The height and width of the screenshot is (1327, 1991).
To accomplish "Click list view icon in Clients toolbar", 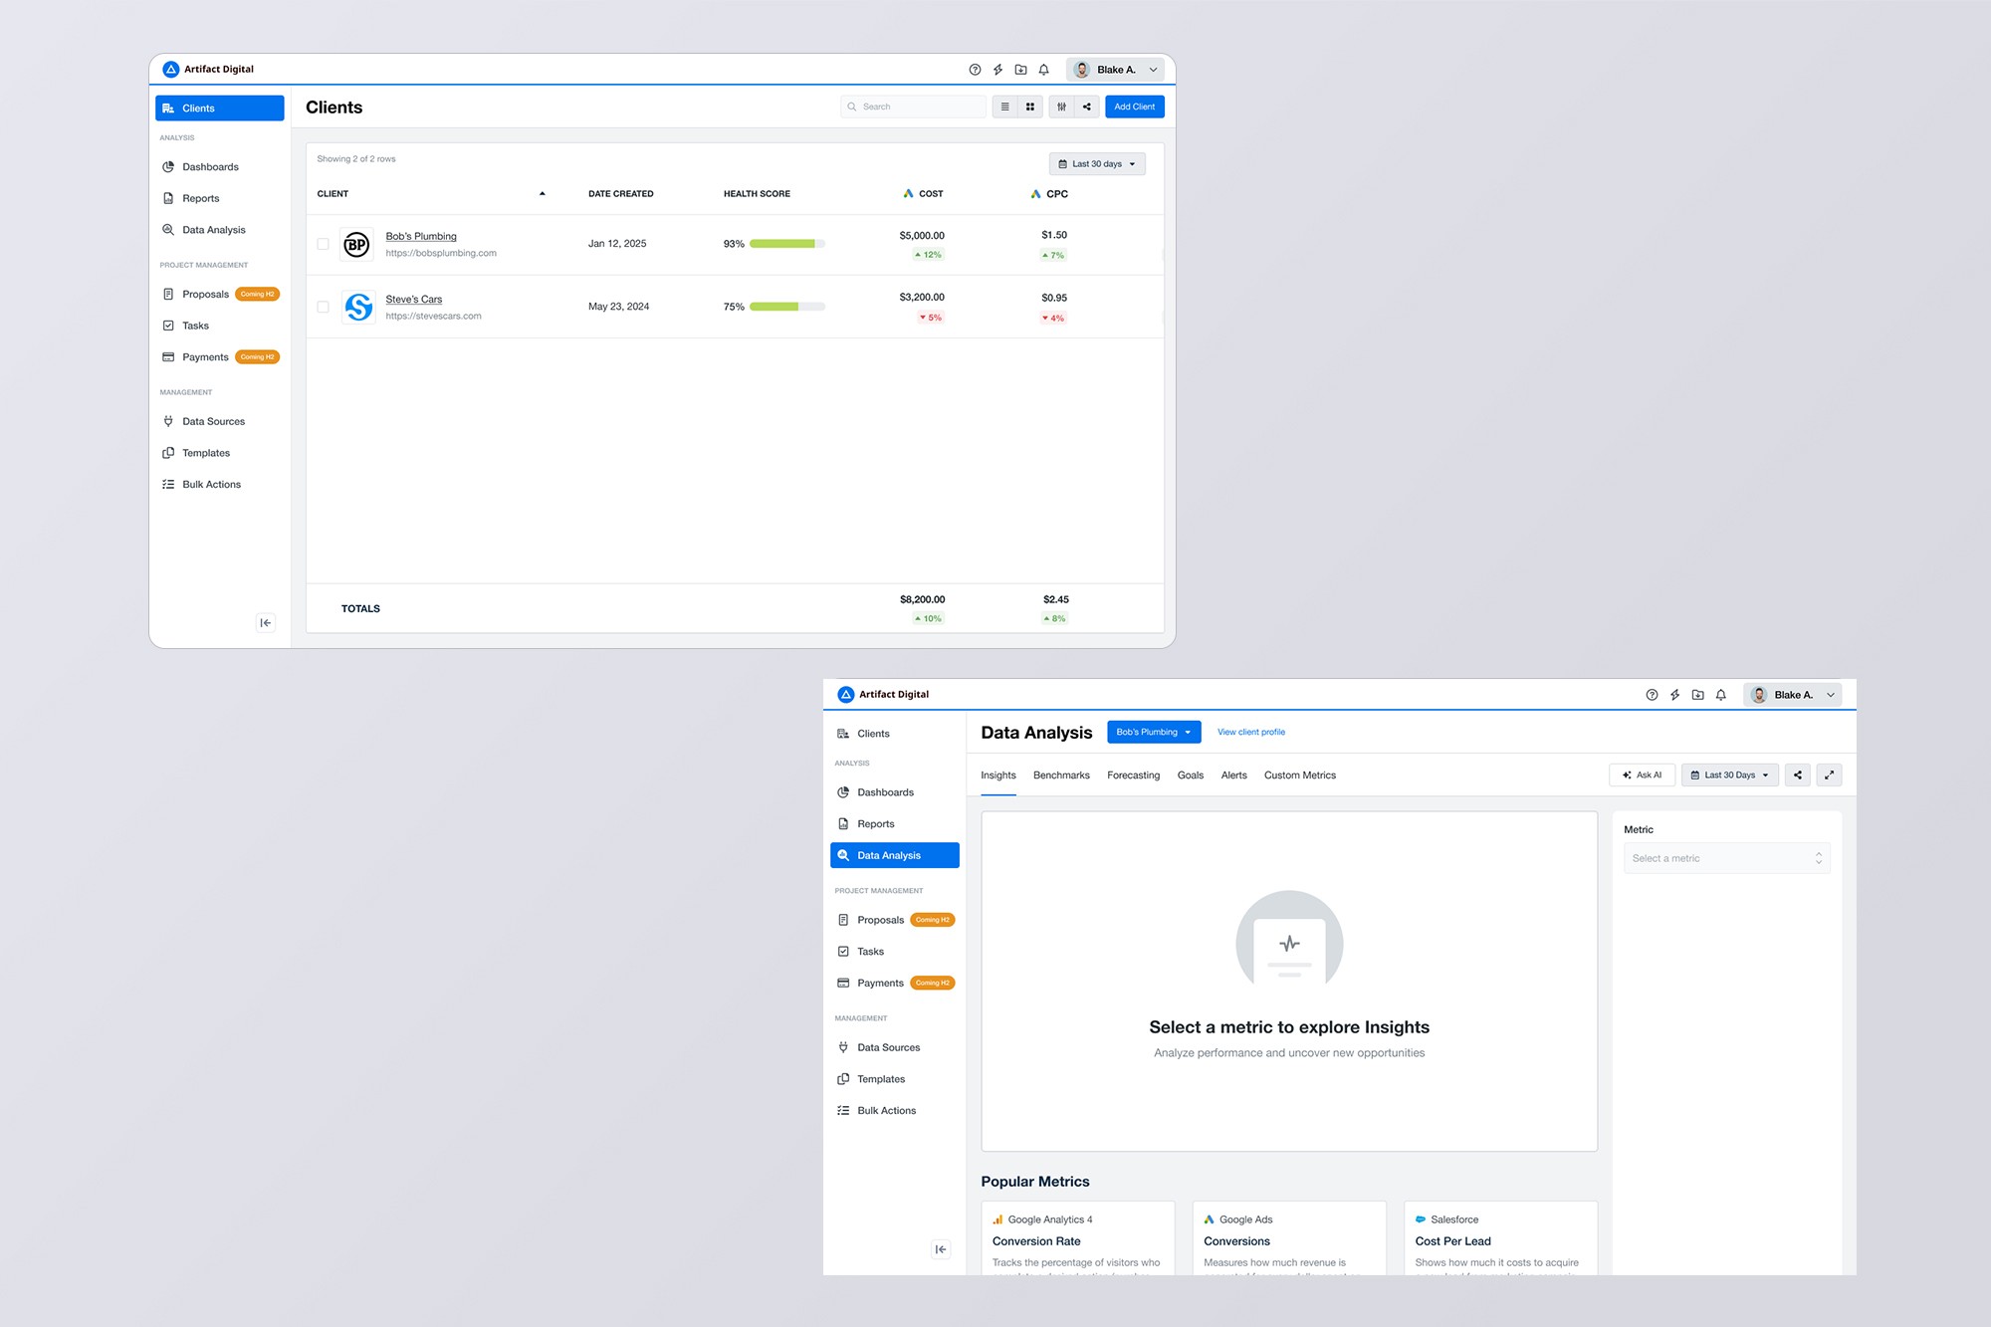I will click(1004, 107).
